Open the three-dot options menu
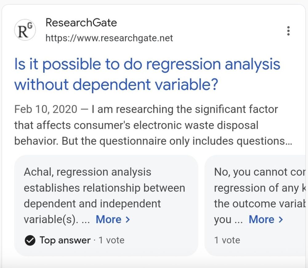308x268 pixels. [x=288, y=31]
